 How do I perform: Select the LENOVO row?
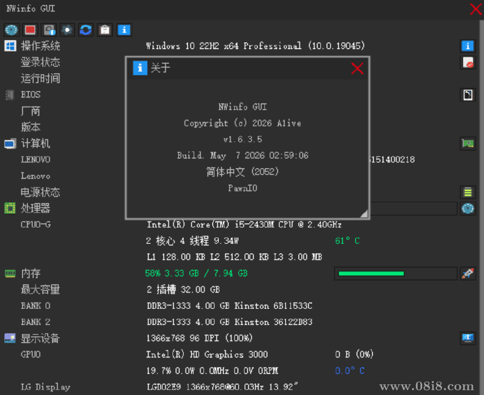[35, 160]
